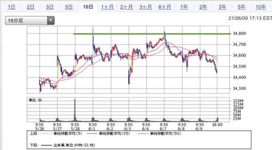Screen dimensions: 272x150
Task: Click the 34,500 price axis label
Action: click(x=239, y=66)
